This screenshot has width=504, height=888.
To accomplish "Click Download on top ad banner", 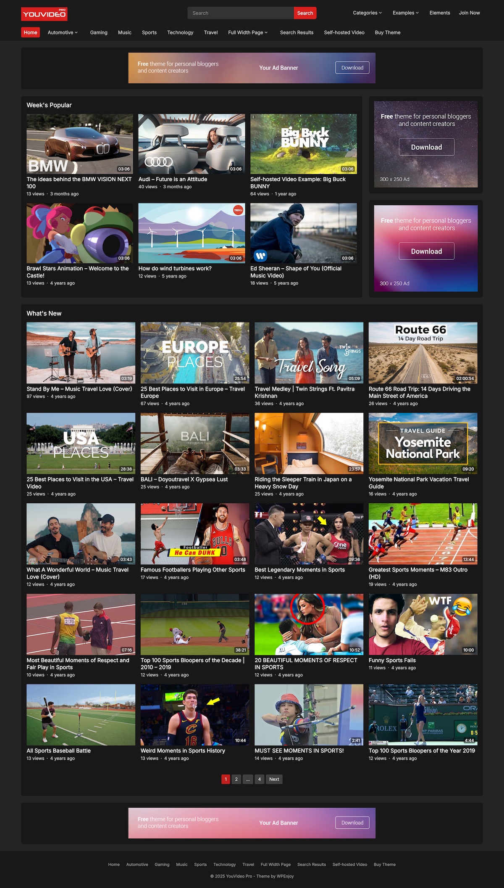I will point(352,68).
